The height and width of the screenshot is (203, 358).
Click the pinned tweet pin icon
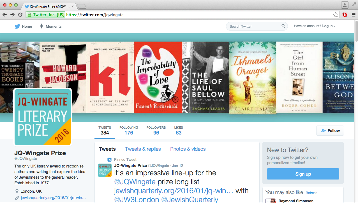click(x=109, y=159)
